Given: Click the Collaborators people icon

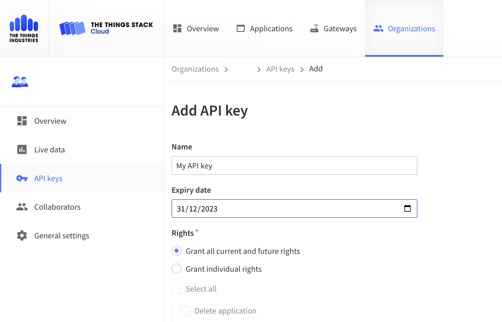Looking at the screenshot, I should tap(22, 207).
